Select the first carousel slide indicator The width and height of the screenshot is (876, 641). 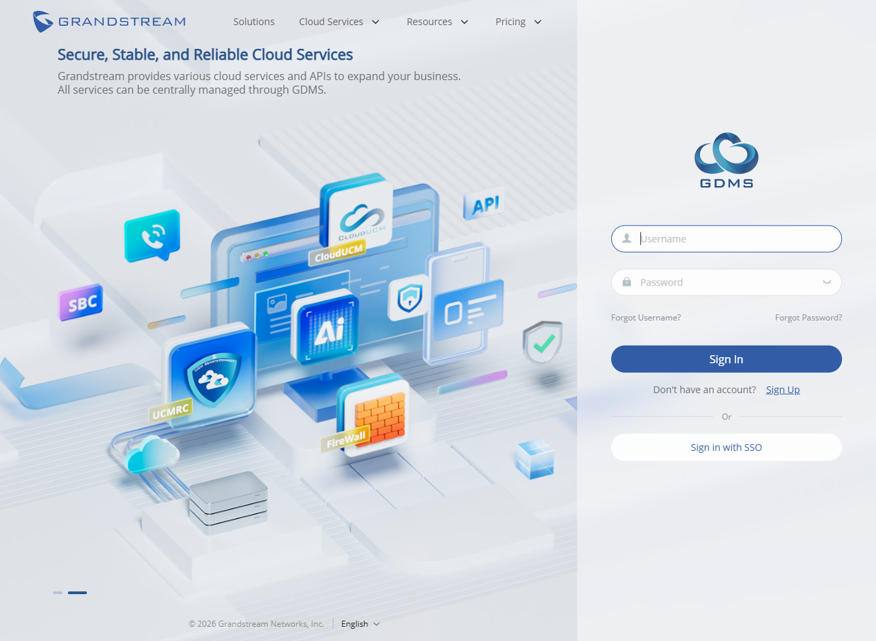point(58,593)
